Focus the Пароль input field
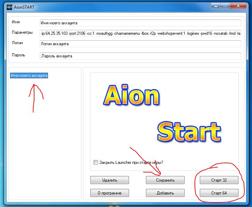Viewport: 252px width, 207px height. pos(140,56)
